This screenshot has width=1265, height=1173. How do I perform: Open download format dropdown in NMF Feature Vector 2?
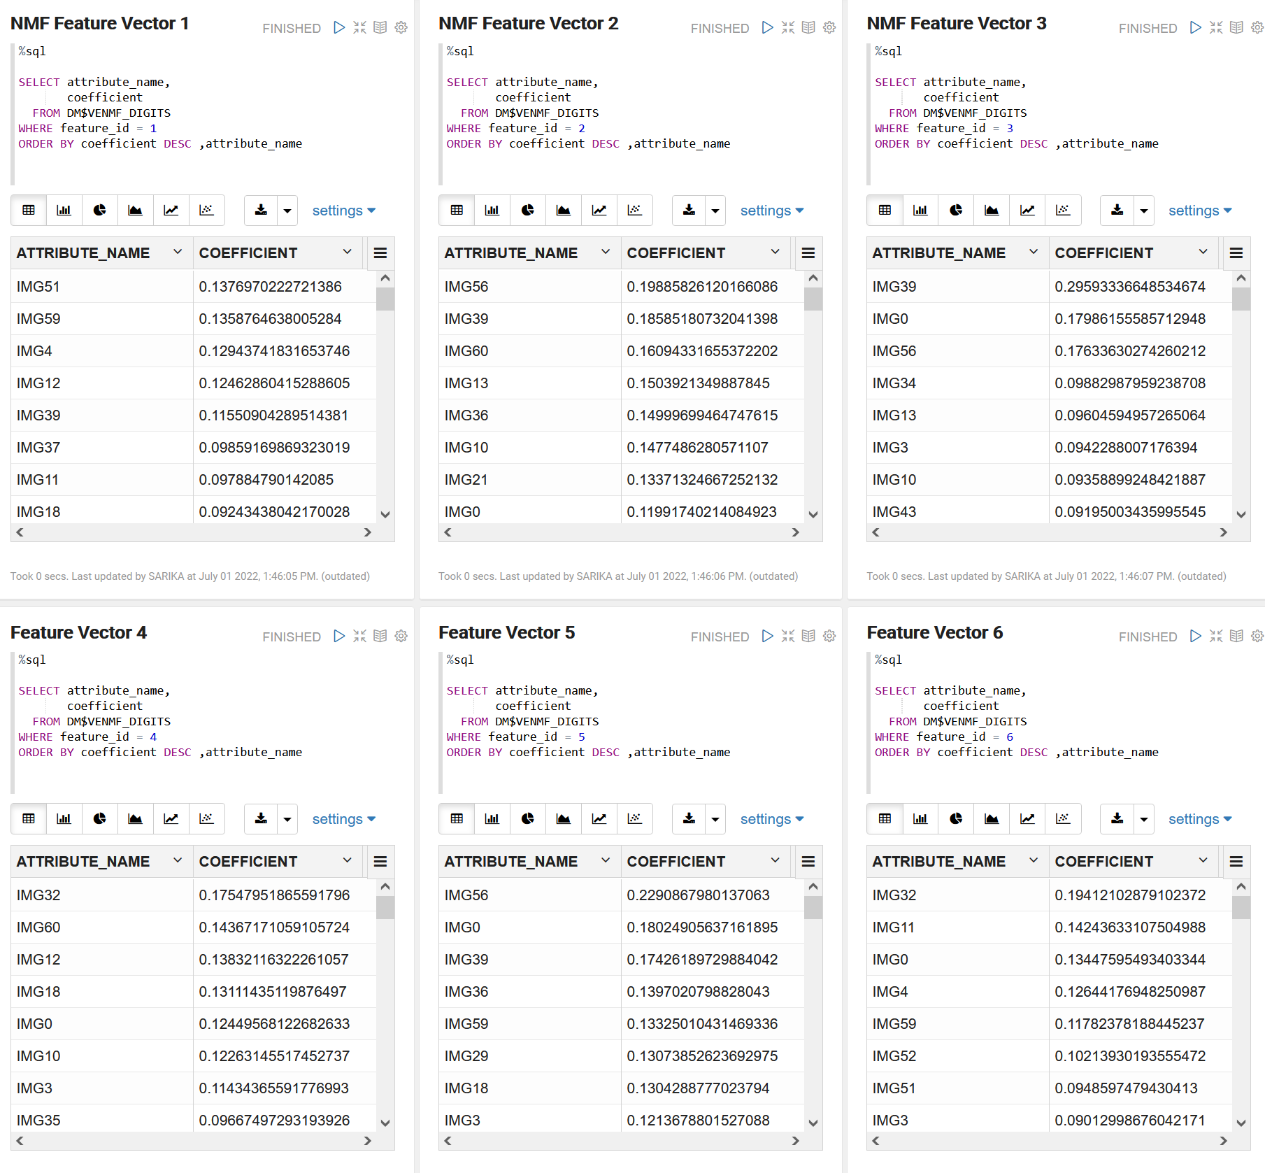[x=715, y=210]
